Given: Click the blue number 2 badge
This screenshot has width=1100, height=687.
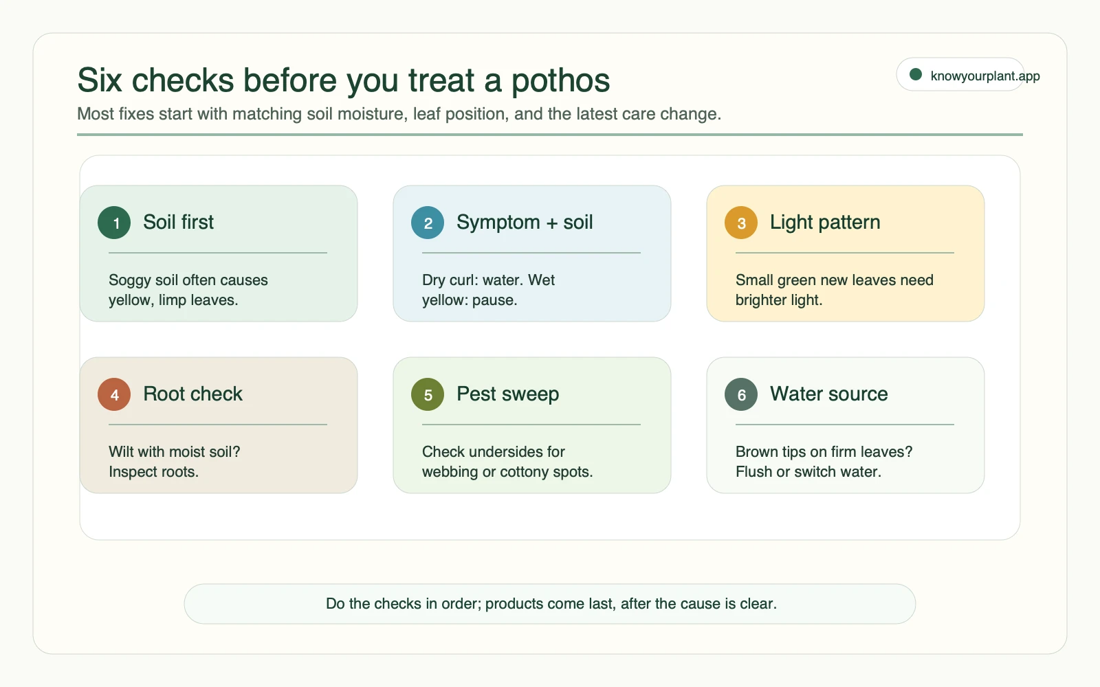Looking at the screenshot, I should [428, 223].
